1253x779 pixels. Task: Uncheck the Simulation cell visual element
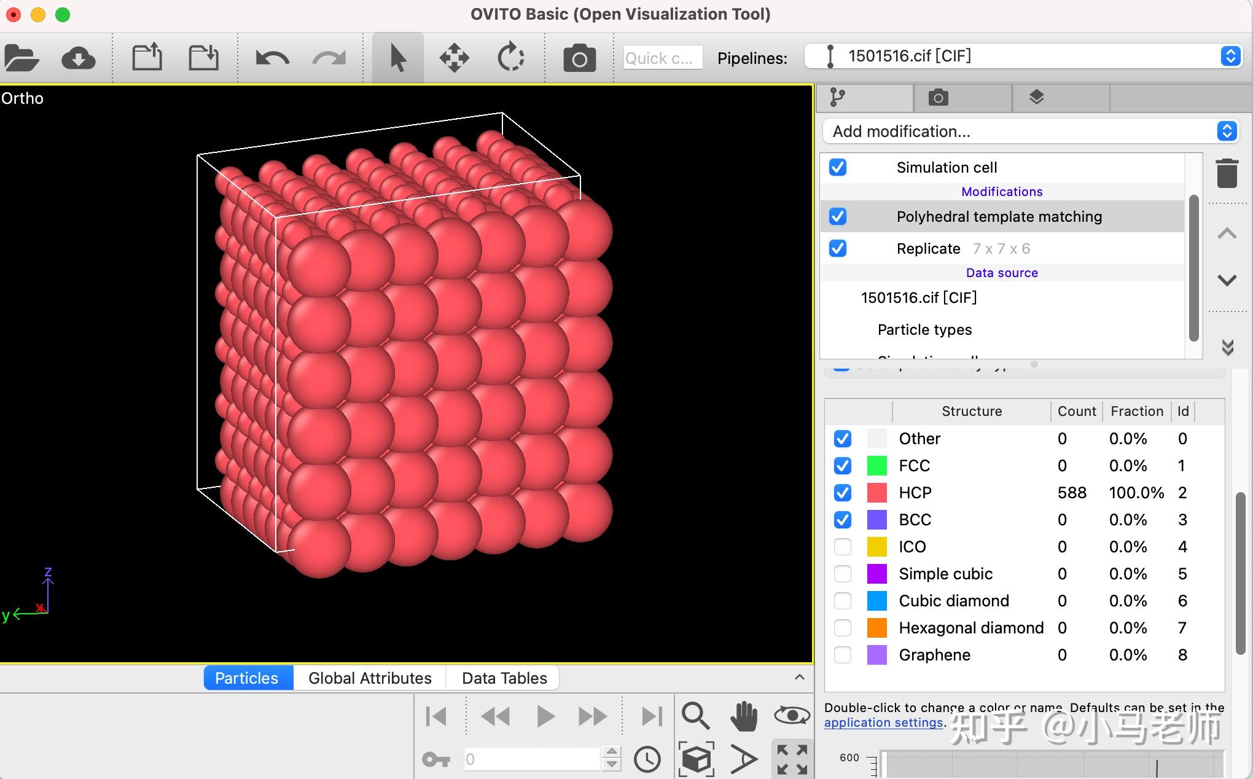838,167
